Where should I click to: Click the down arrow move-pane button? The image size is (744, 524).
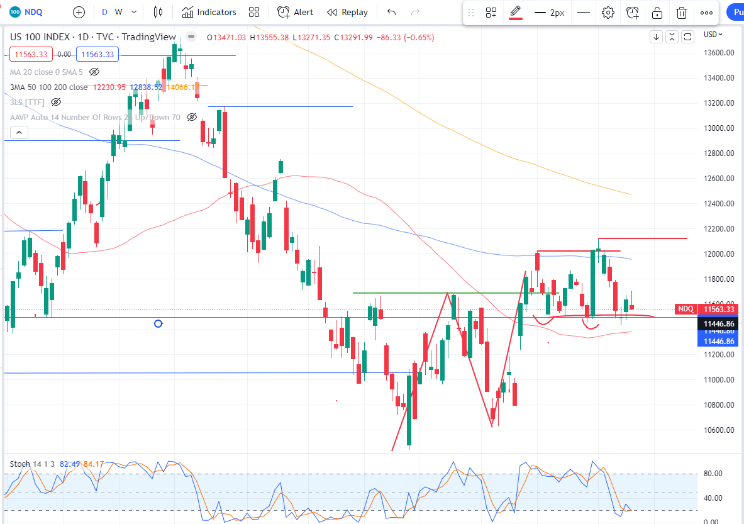pyautogui.click(x=656, y=36)
